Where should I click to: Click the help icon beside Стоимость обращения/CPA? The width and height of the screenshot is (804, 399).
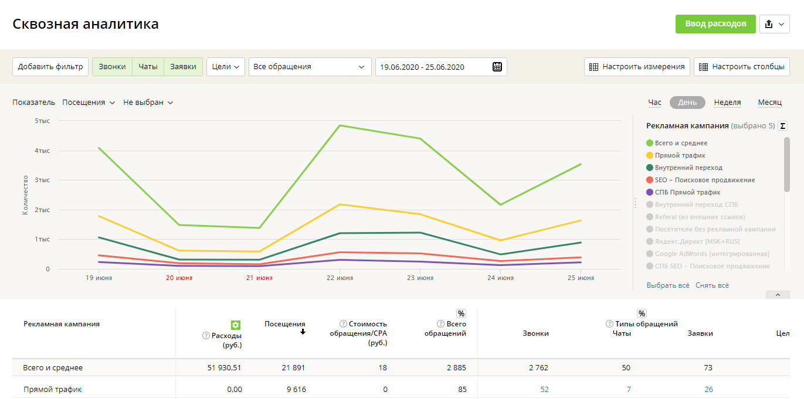pyautogui.click(x=343, y=324)
